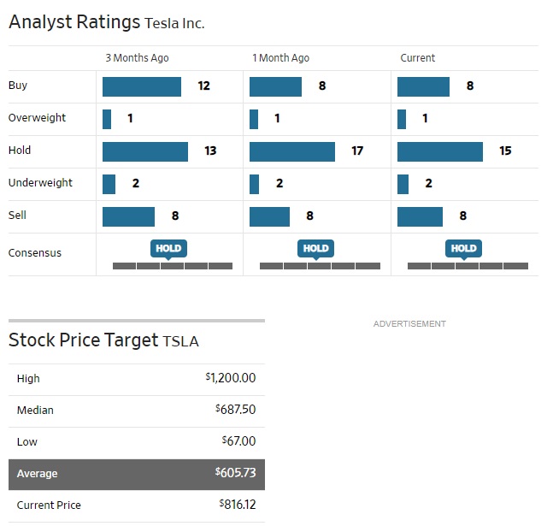Click the Overweight bar in Current column
Viewport: 553px width, 532px height.
pyautogui.click(x=402, y=119)
